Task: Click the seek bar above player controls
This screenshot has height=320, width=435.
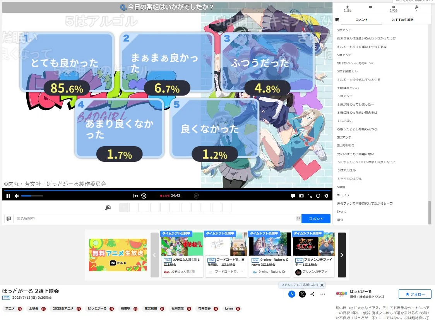Action: coord(166,190)
